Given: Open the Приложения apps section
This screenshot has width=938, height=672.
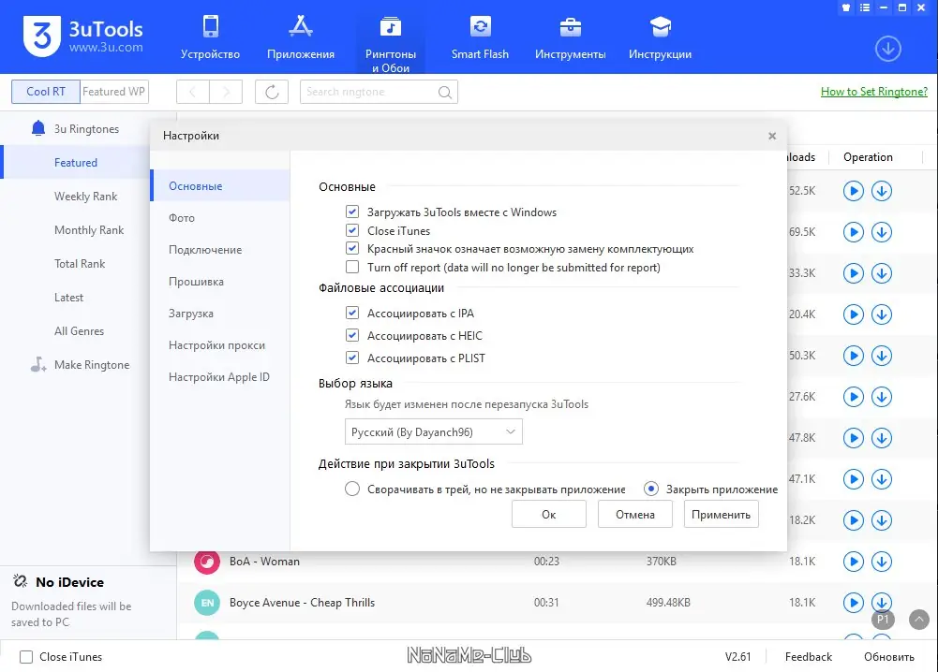Looking at the screenshot, I should pyautogui.click(x=300, y=37).
